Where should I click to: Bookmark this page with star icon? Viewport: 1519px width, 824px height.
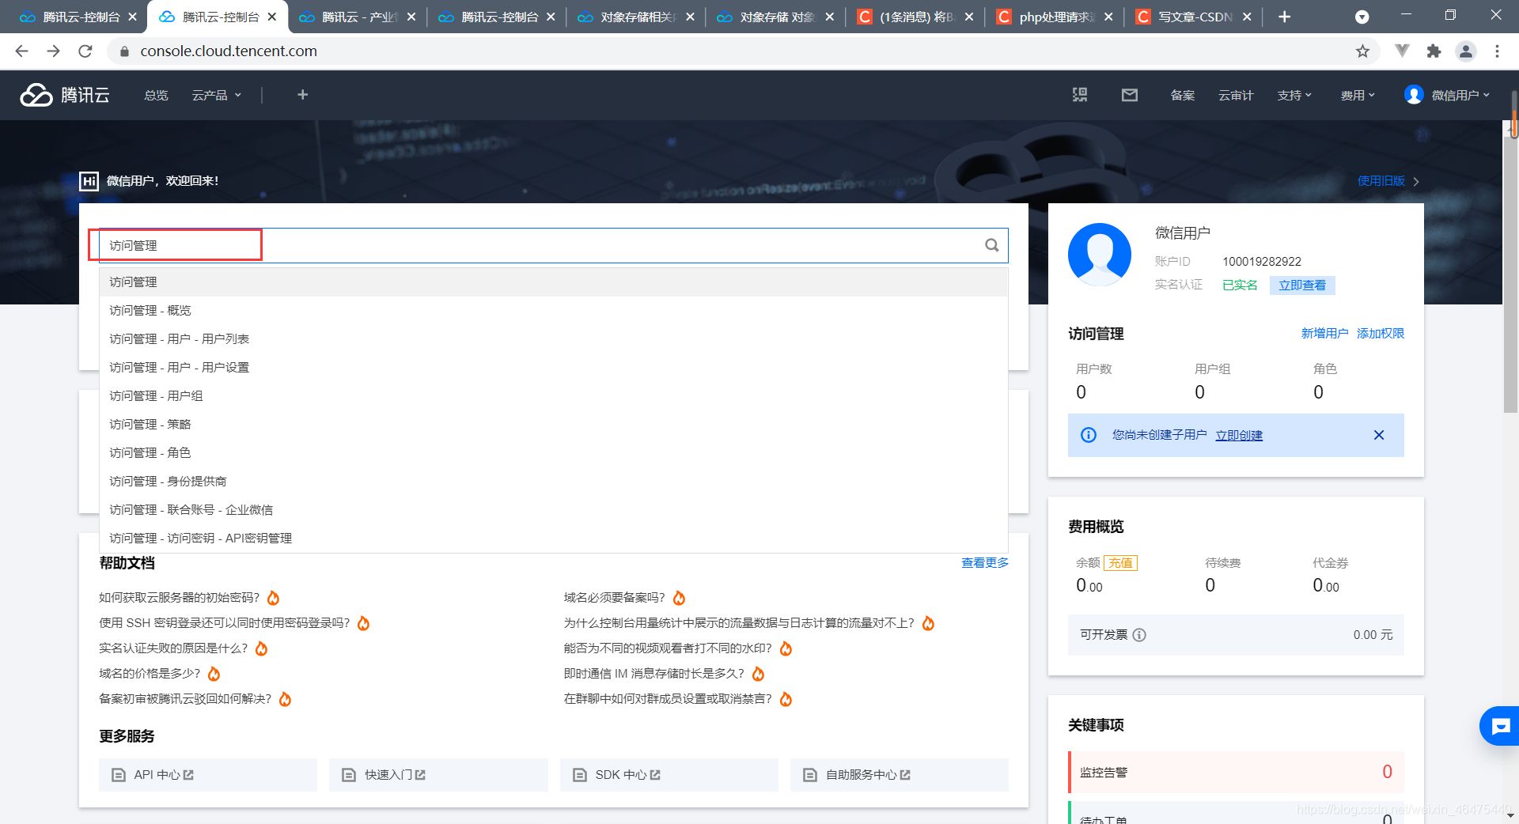(1362, 51)
